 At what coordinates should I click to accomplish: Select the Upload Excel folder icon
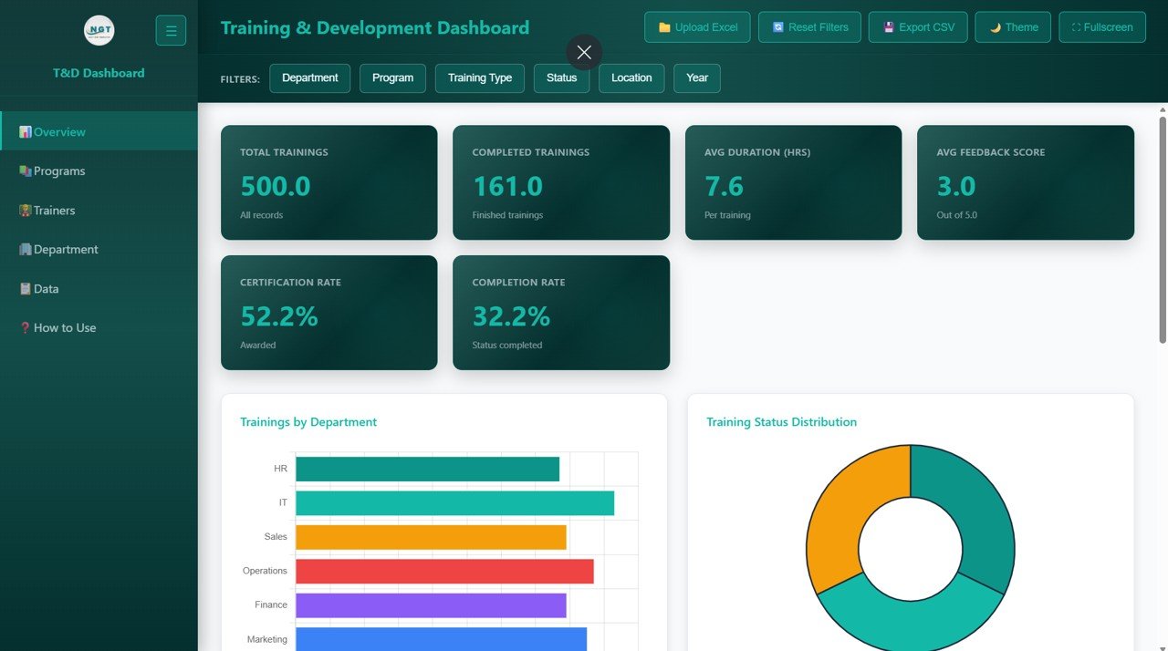click(x=664, y=27)
